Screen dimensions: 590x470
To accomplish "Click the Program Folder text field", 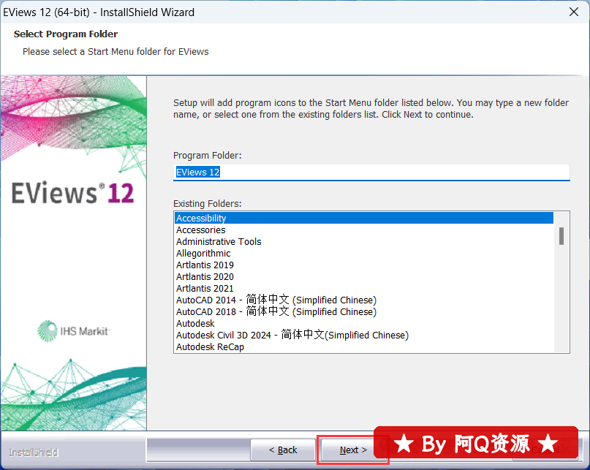I will [x=371, y=172].
